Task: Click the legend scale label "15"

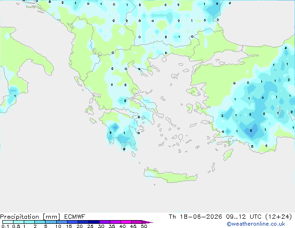Action: point(69,226)
